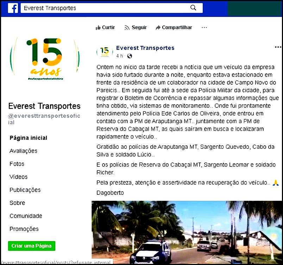Click the small Everest Transportes post avatar

coord(105,52)
